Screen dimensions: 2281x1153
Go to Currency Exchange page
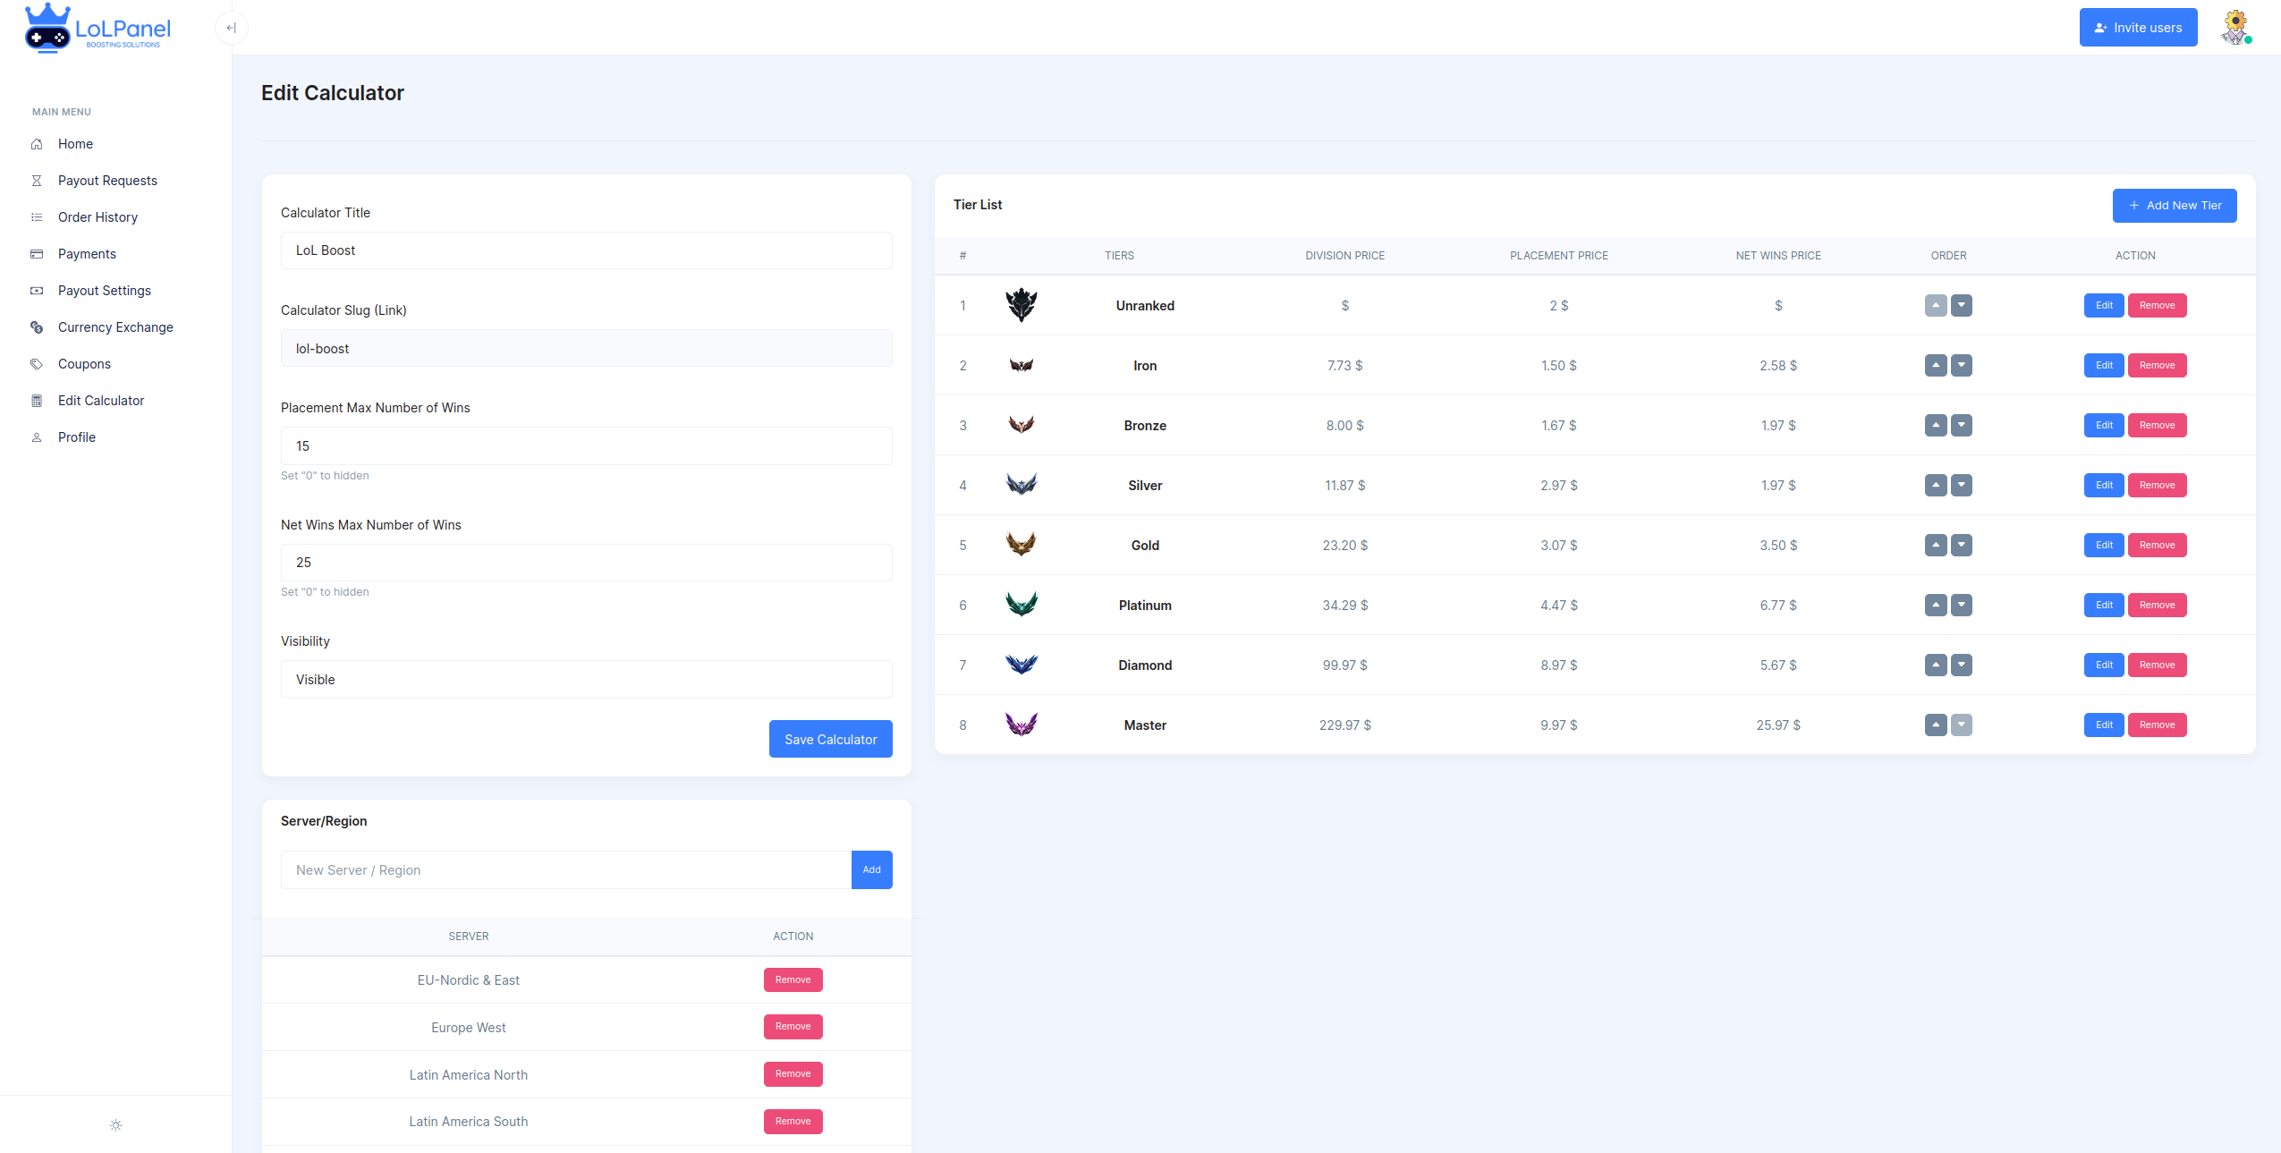pos(115,327)
